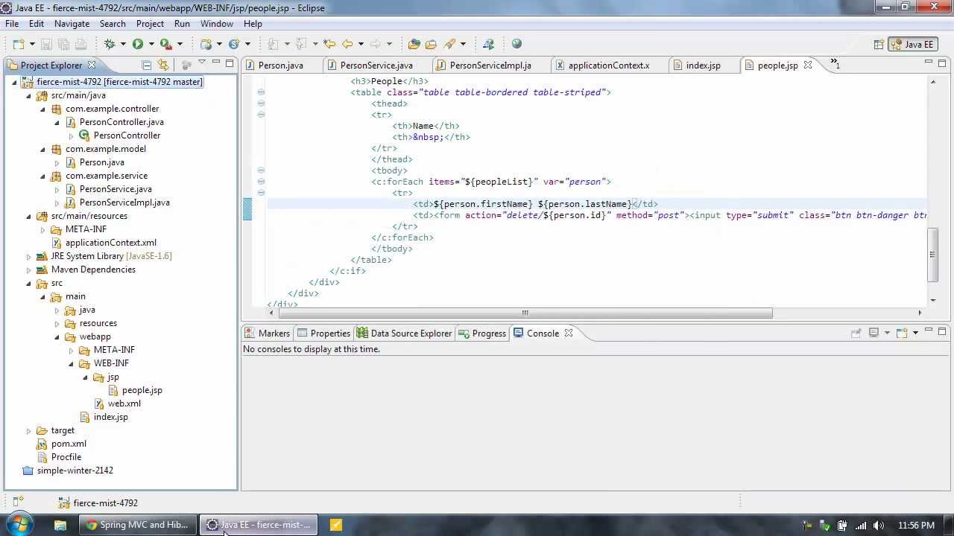Toggle fold marker beside the thead line
Screen dimensions: 954x536
tap(261, 103)
